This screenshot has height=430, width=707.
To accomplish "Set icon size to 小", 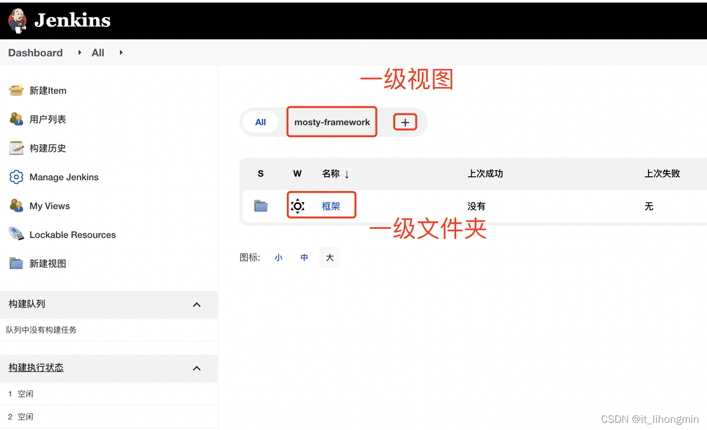I will point(278,258).
